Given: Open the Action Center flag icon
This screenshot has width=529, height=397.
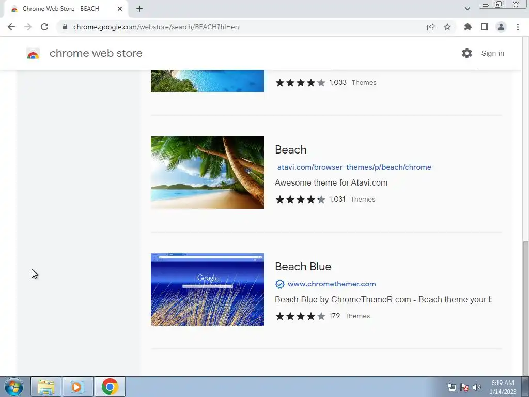Looking at the screenshot, I should [464, 387].
